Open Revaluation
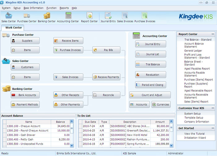Screen dimensions: 217x156 point(151,75)
